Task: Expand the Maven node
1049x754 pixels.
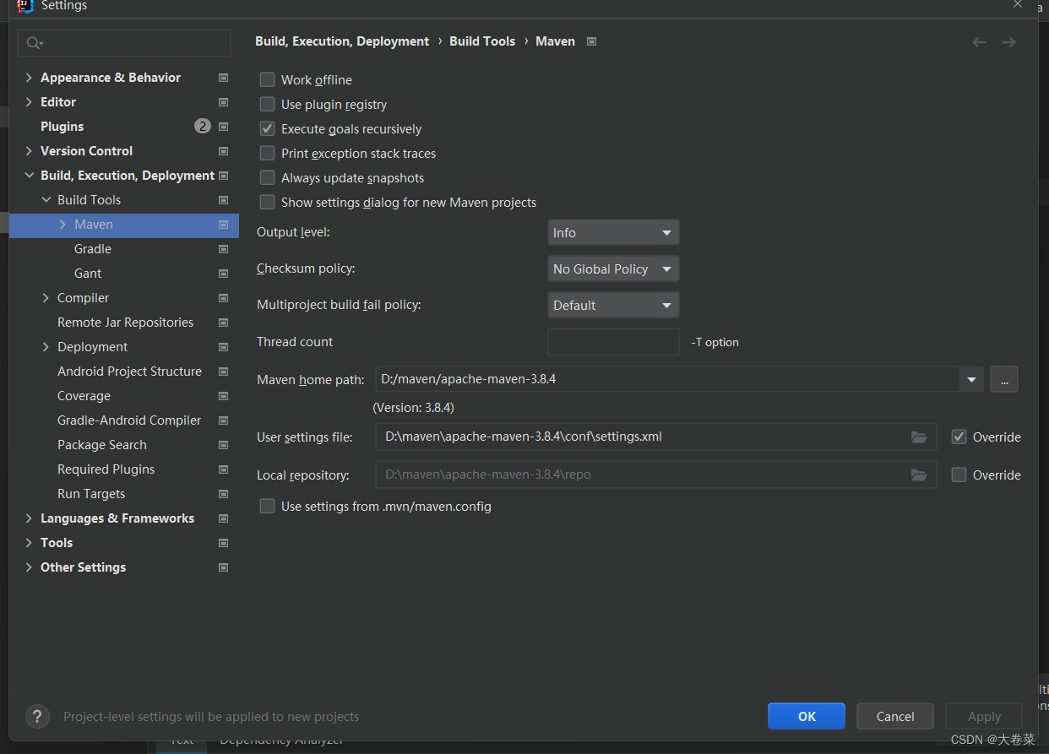Action: 63,225
